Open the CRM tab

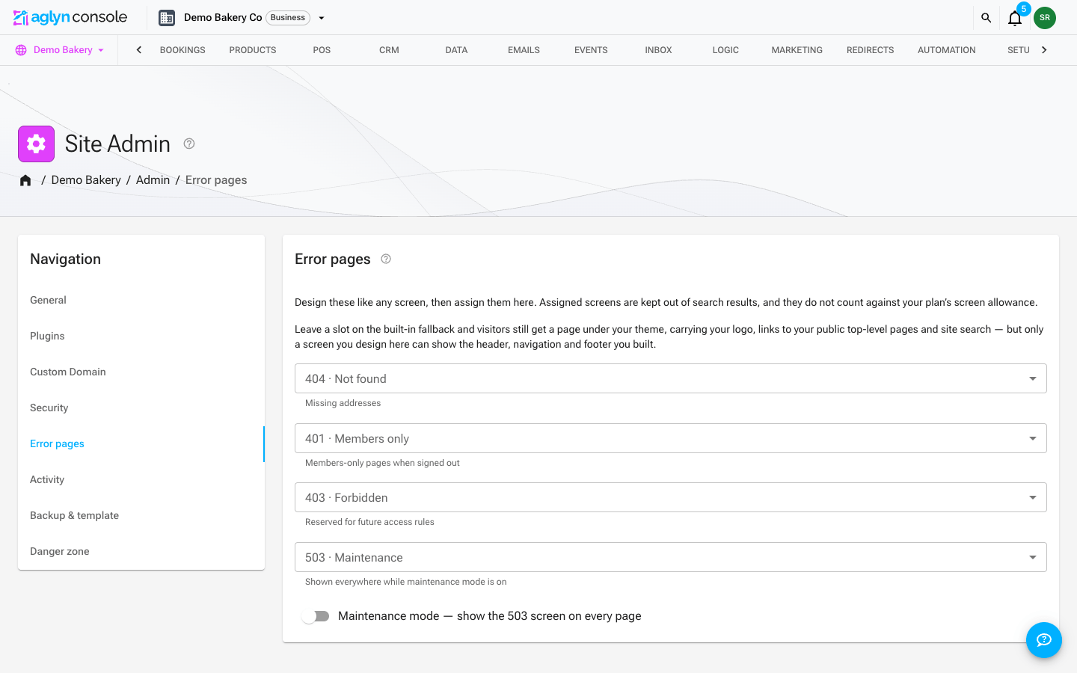[389, 50]
